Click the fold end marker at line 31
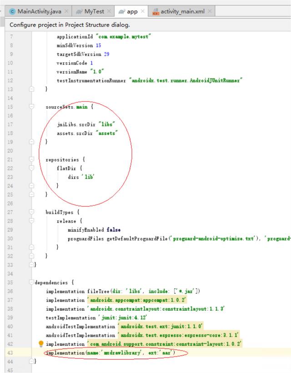Screen dimensions: 291x373 point(31,247)
